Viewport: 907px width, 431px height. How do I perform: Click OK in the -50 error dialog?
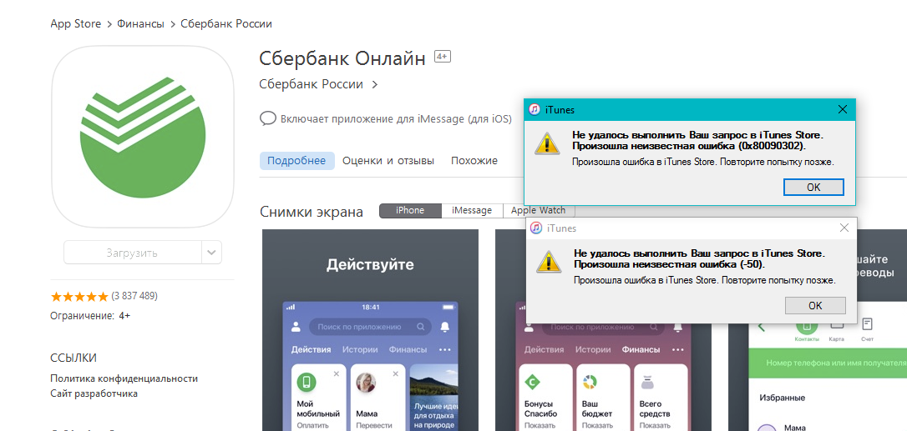(x=815, y=306)
